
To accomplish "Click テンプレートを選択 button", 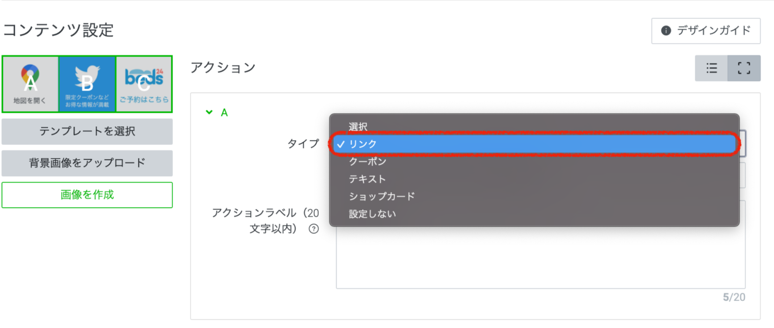I will point(87,131).
